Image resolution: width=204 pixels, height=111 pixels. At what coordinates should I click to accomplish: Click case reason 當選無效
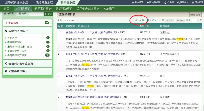click(165, 33)
